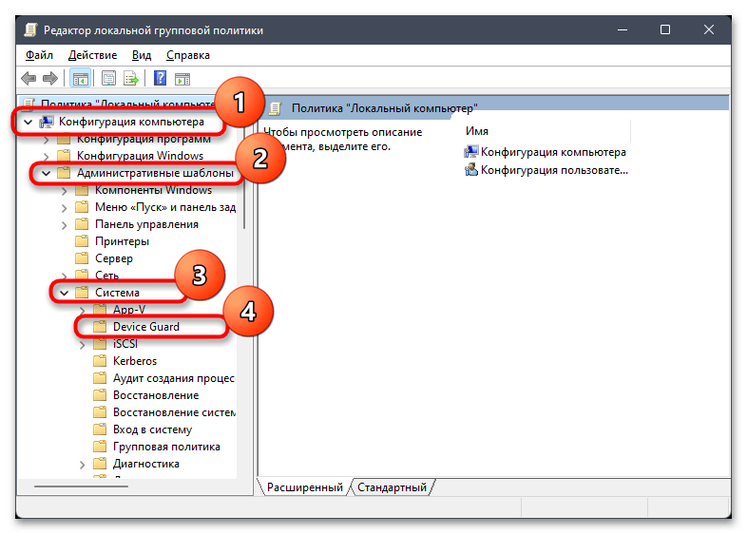The height and width of the screenshot is (534, 747).
Task: Click the Конфигурация Windows folder icon
Action: coord(64,156)
